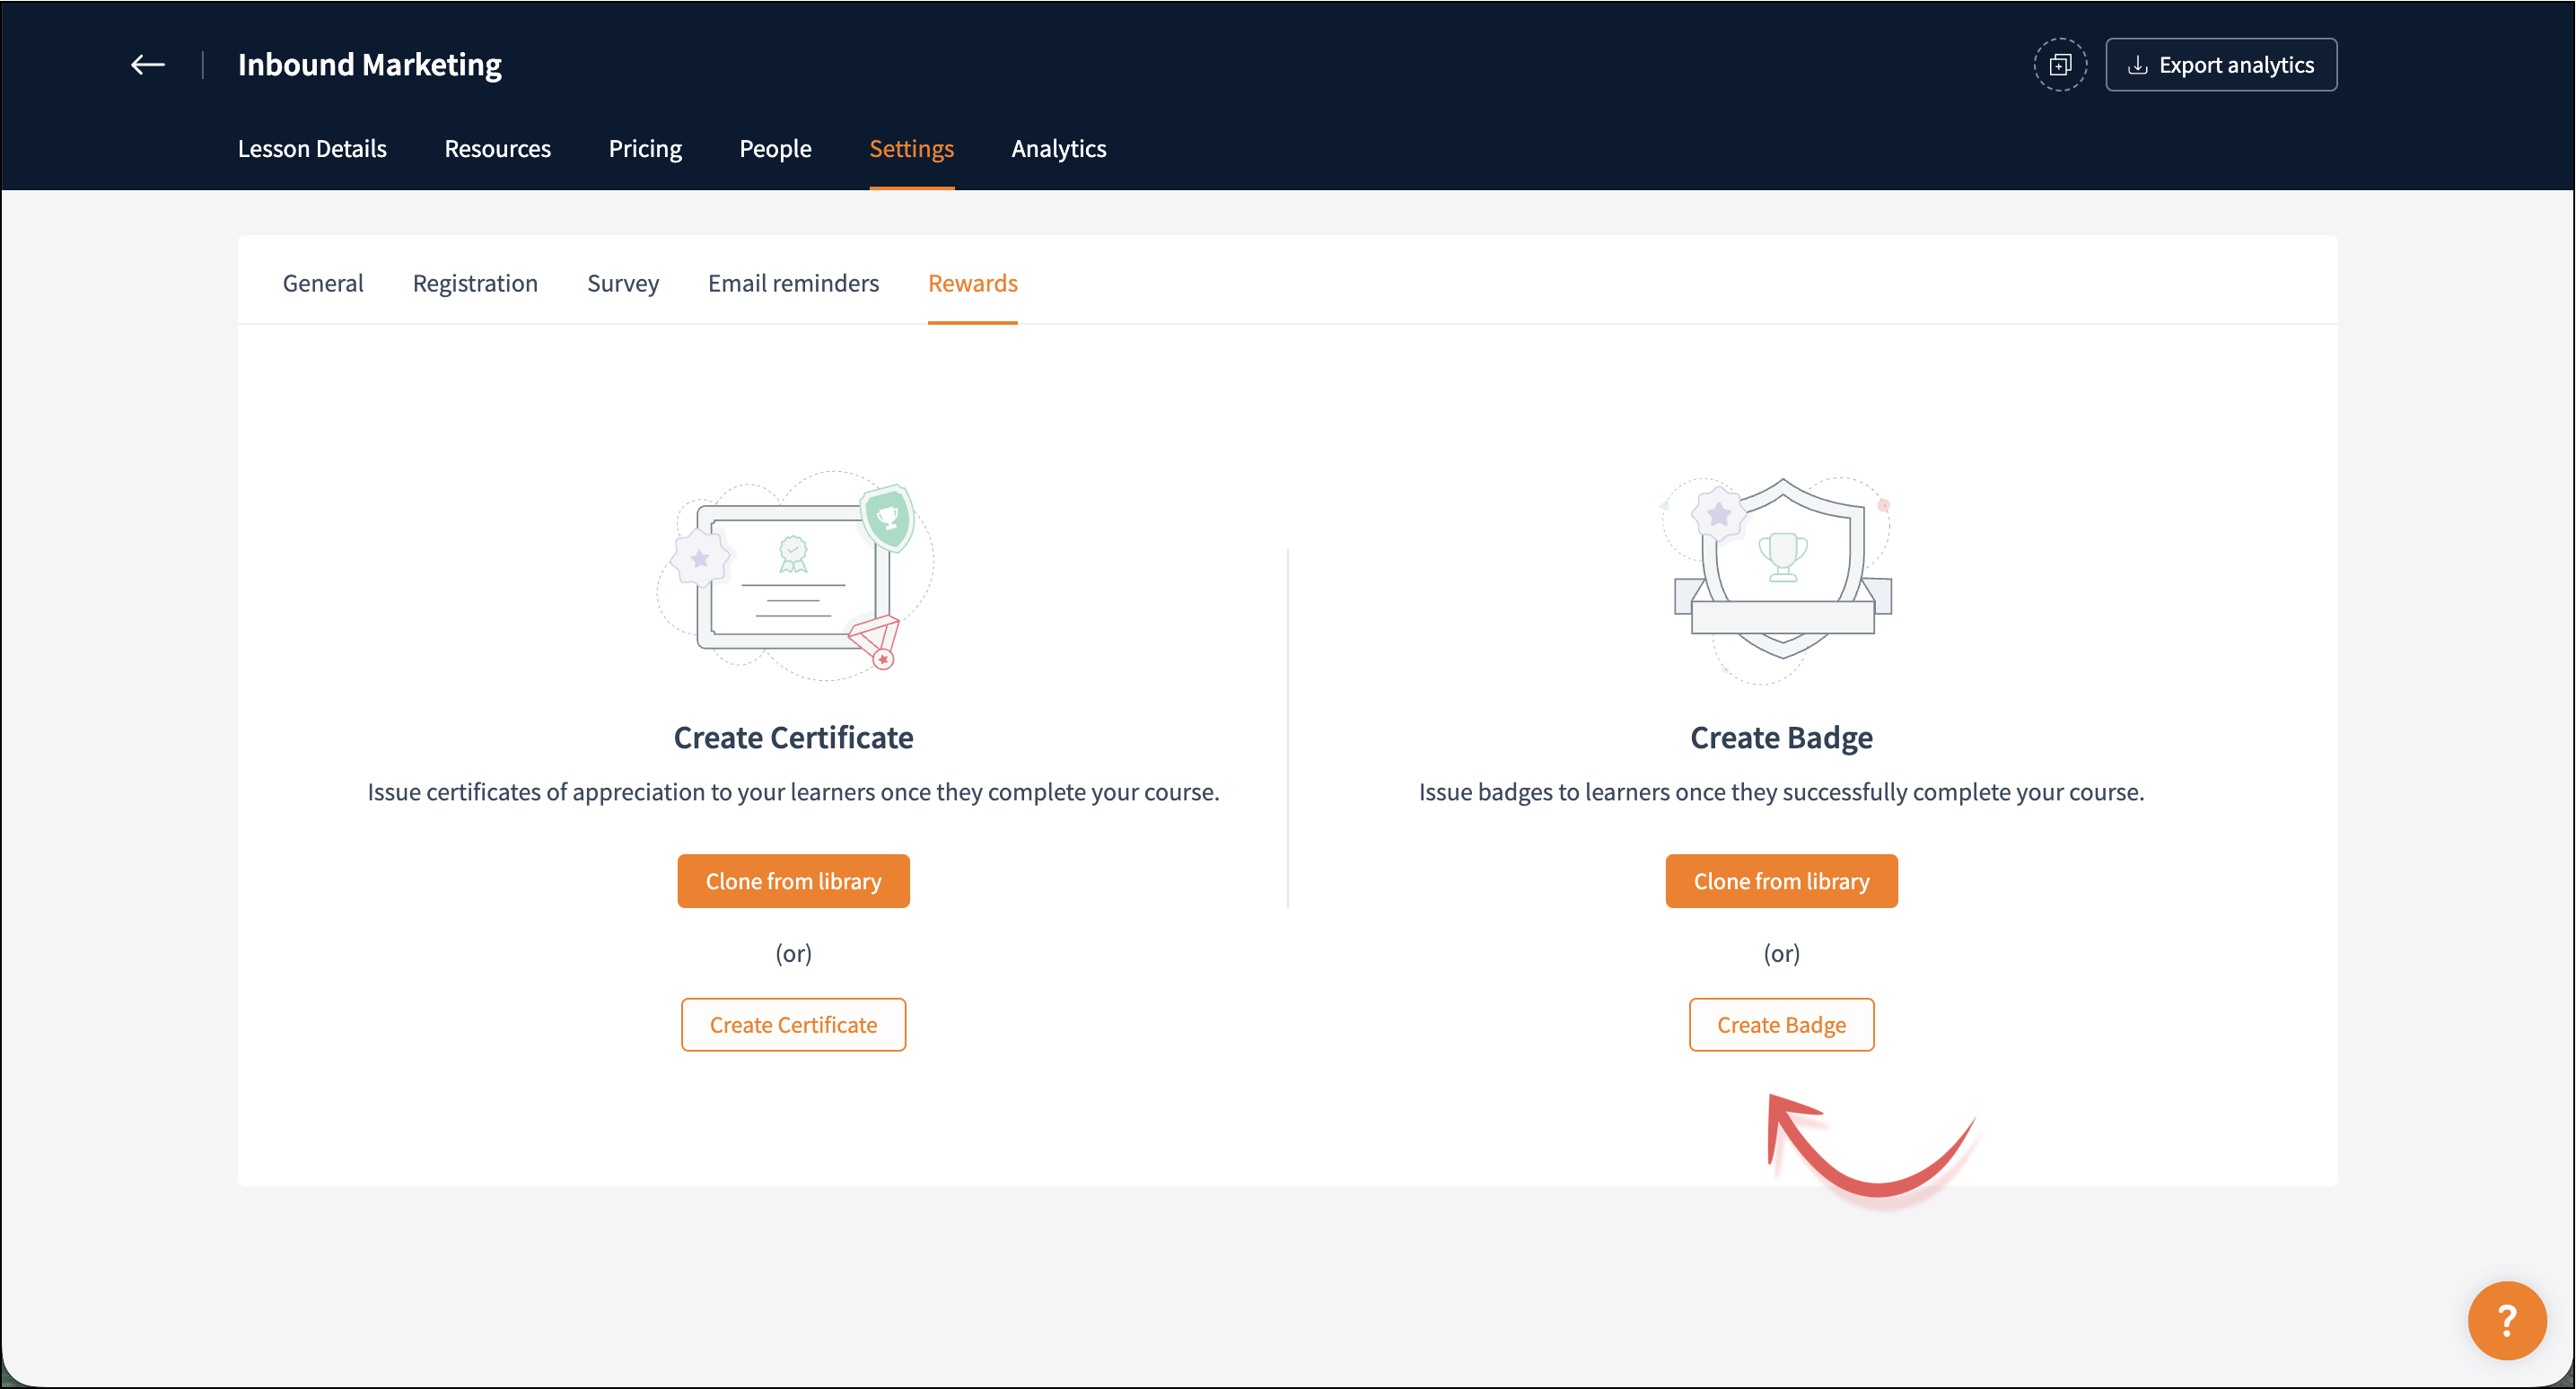Image resolution: width=2576 pixels, height=1389 pixels.
Task: Click the certificate illustration
Action: click(794, 577)
